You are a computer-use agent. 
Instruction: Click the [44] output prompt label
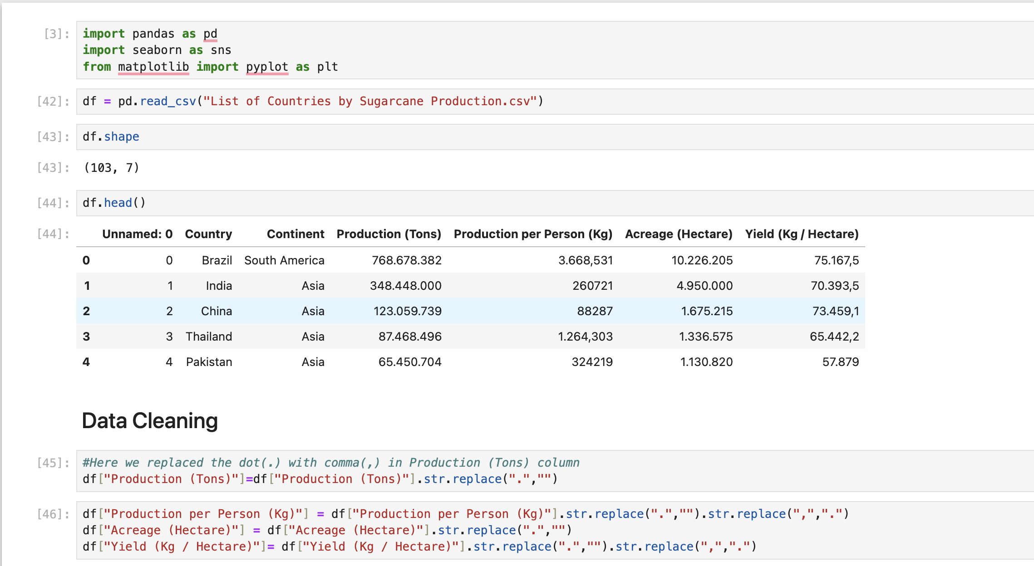53,234
